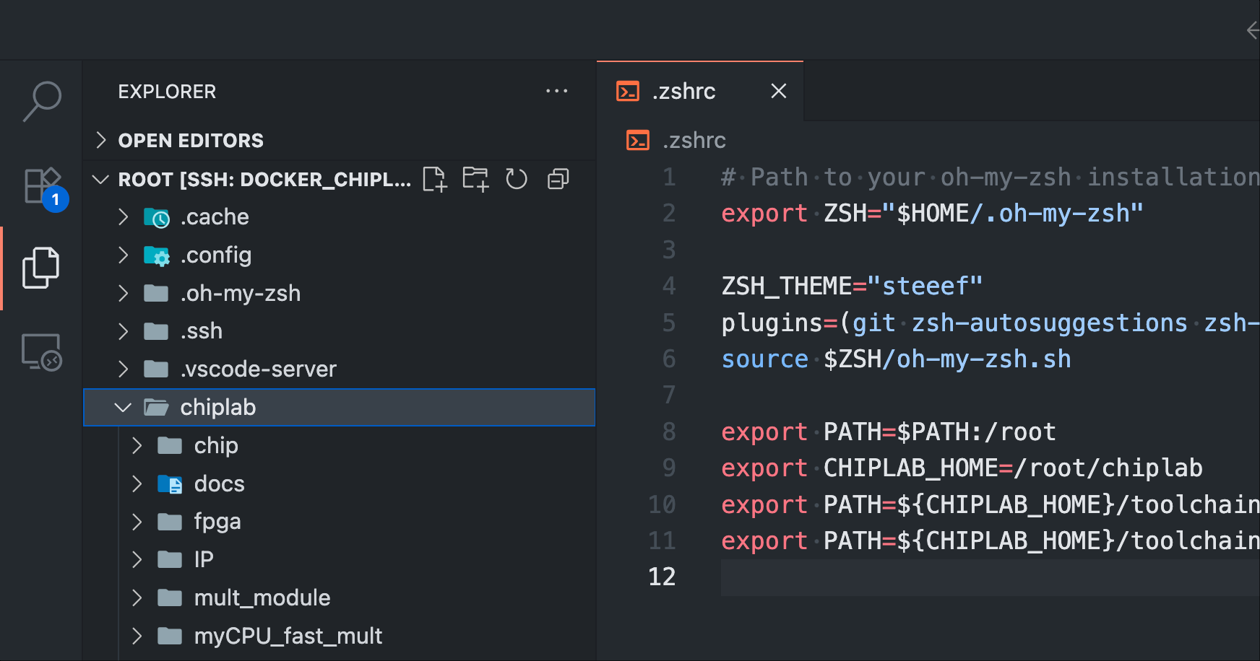Click the IP folder icon
This screenshot has height=661, width=1260.
pos(170,559)
